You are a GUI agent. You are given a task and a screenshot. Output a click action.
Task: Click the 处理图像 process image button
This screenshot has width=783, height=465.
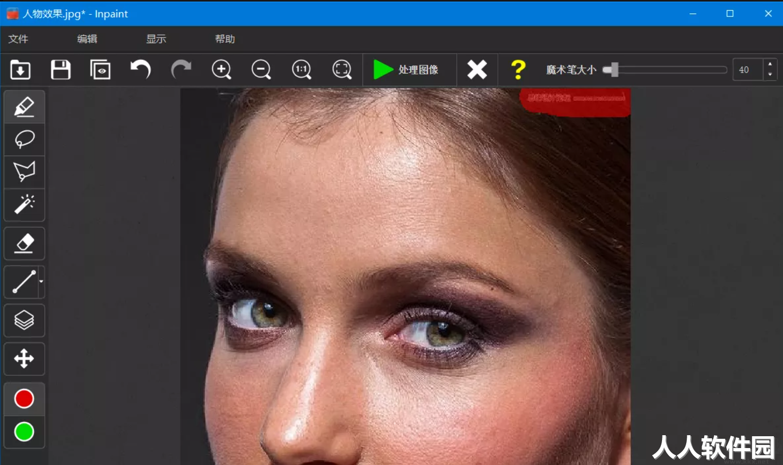click(x=407, y=69)
